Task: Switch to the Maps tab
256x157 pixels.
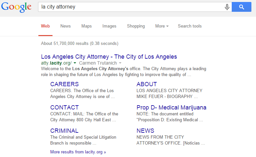Action: pyautogui.click(x=87, y=26)
